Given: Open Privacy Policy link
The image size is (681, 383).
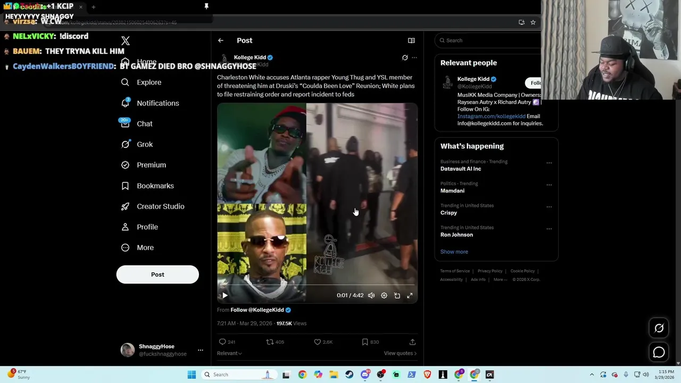Looking at the screenshot, I should (x=490, y=271).
